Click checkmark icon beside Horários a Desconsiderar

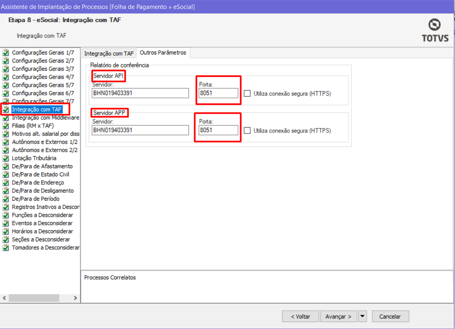coord(6,231)
